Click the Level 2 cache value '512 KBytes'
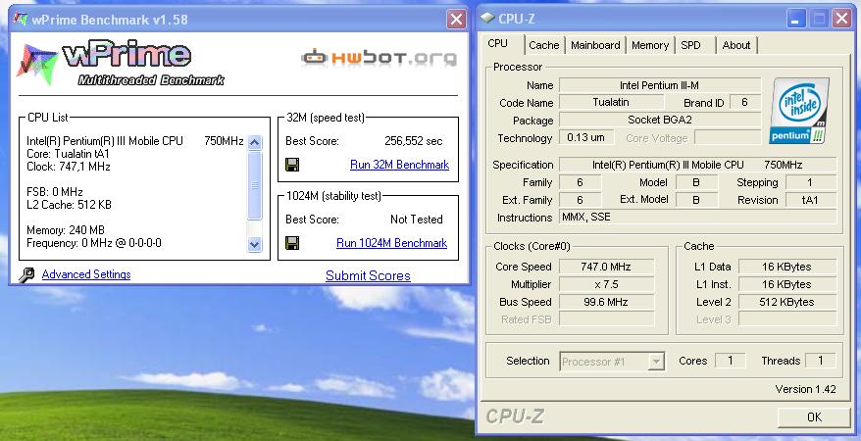 [786, 302]
